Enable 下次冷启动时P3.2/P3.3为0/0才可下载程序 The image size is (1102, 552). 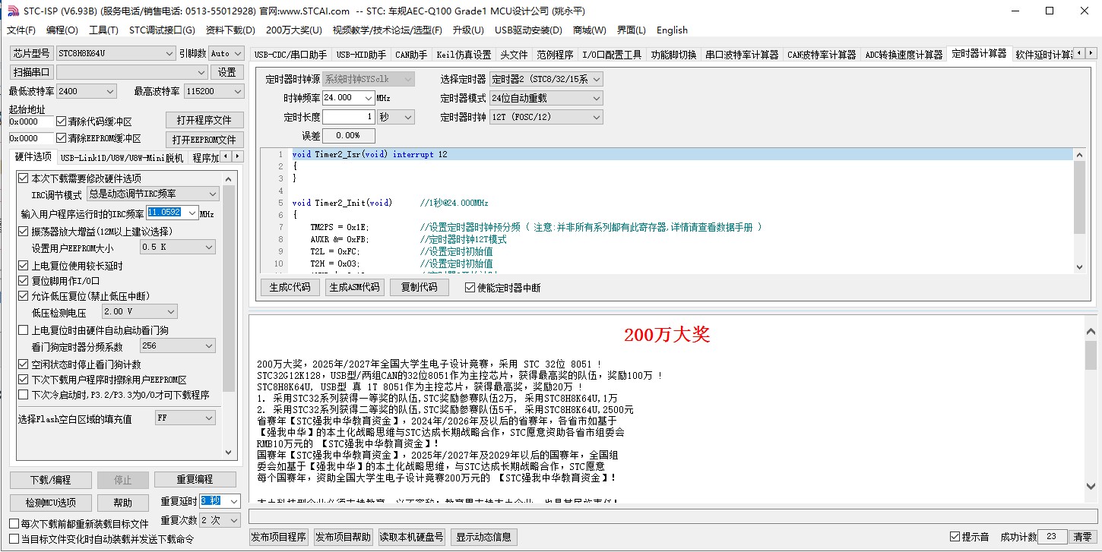(24, 395)
